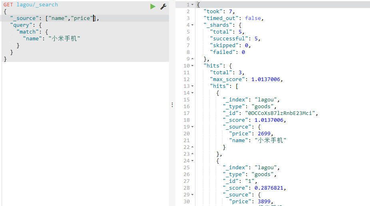Click the "_index": "lagou" on line 15
Screen dimensions: 370x206
click(x=251, y=100)
